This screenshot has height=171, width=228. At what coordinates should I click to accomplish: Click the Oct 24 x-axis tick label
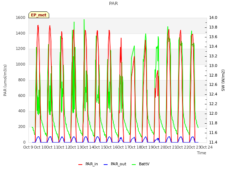[207, 147]
